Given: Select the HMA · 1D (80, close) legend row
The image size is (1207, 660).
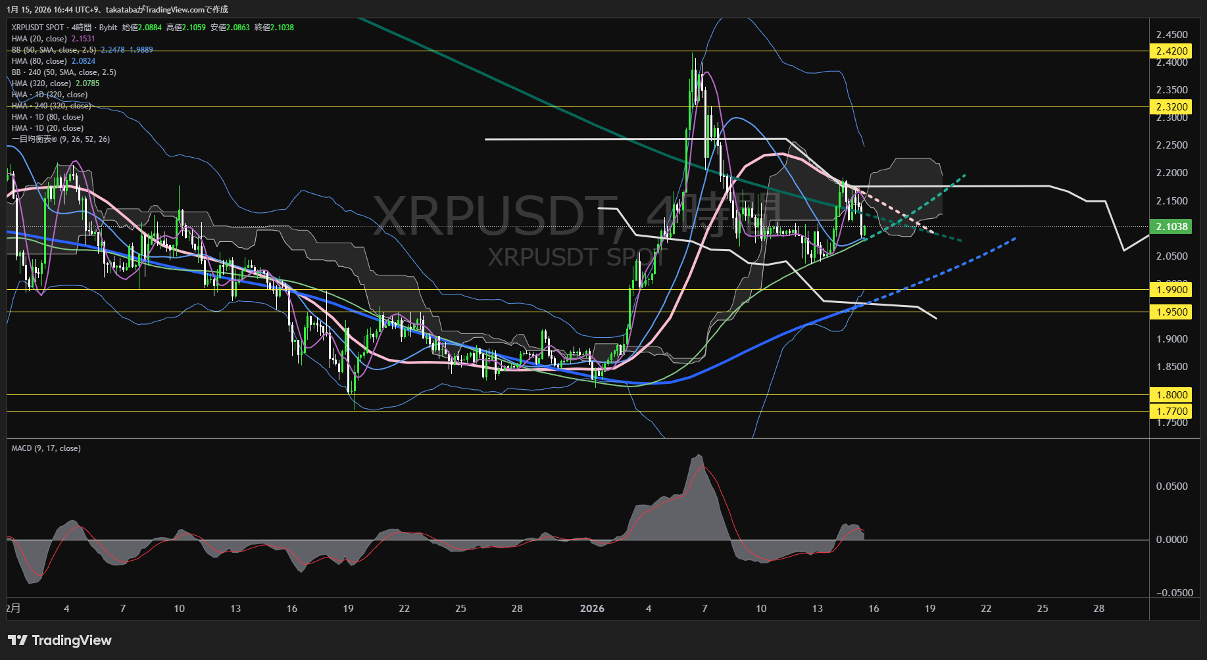Looking at the screenshot, I should (47, 117).
